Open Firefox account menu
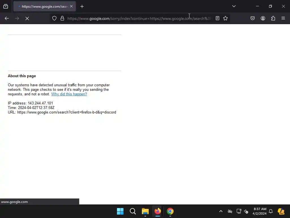 coord(263,18)
